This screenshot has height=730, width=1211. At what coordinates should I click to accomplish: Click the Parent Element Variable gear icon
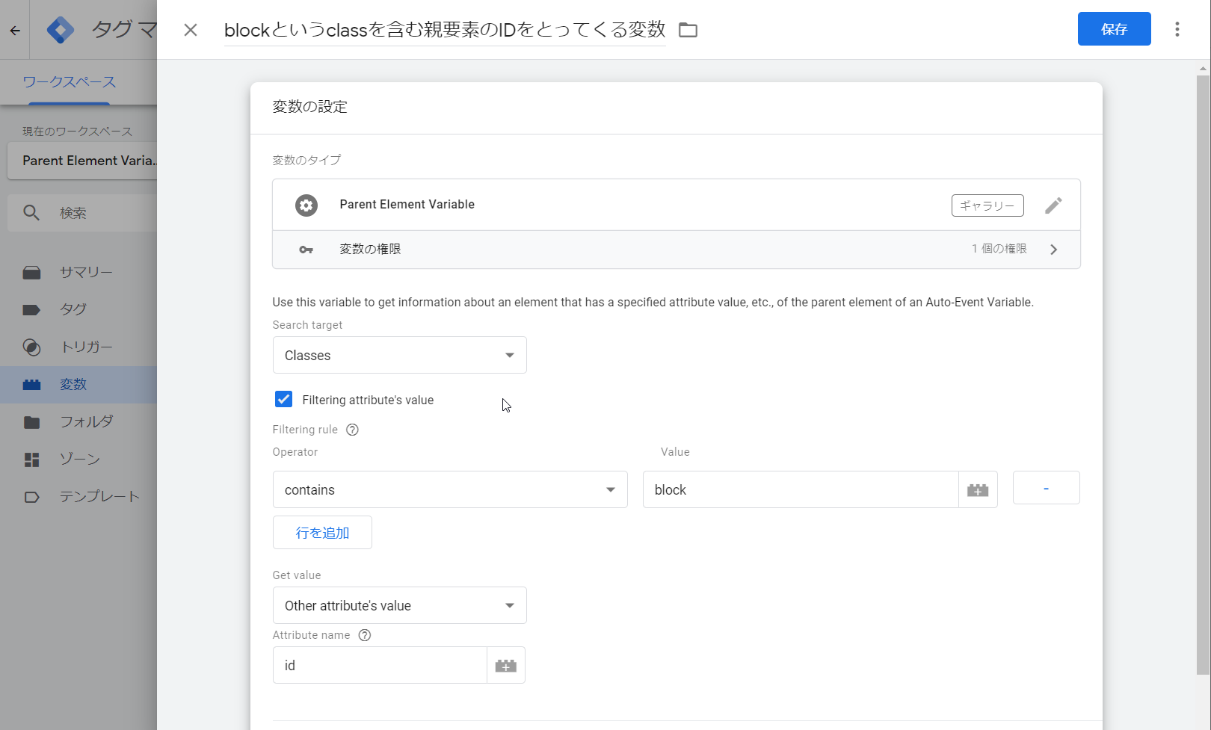[306, 205]
